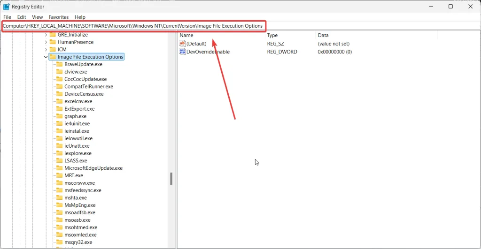Click the REG_SZ type cell
Image resolution: width=481 pixels, height=249 pixels.
pyautogui.click(x=275, y=44)
